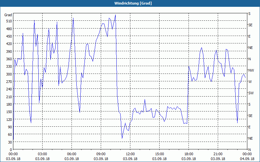
Task: Select the 00:00 label above 04.09.18
Action: pos(247,154)
